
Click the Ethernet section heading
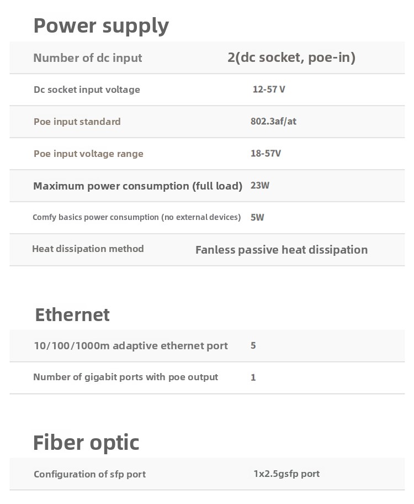click(72, 314)
